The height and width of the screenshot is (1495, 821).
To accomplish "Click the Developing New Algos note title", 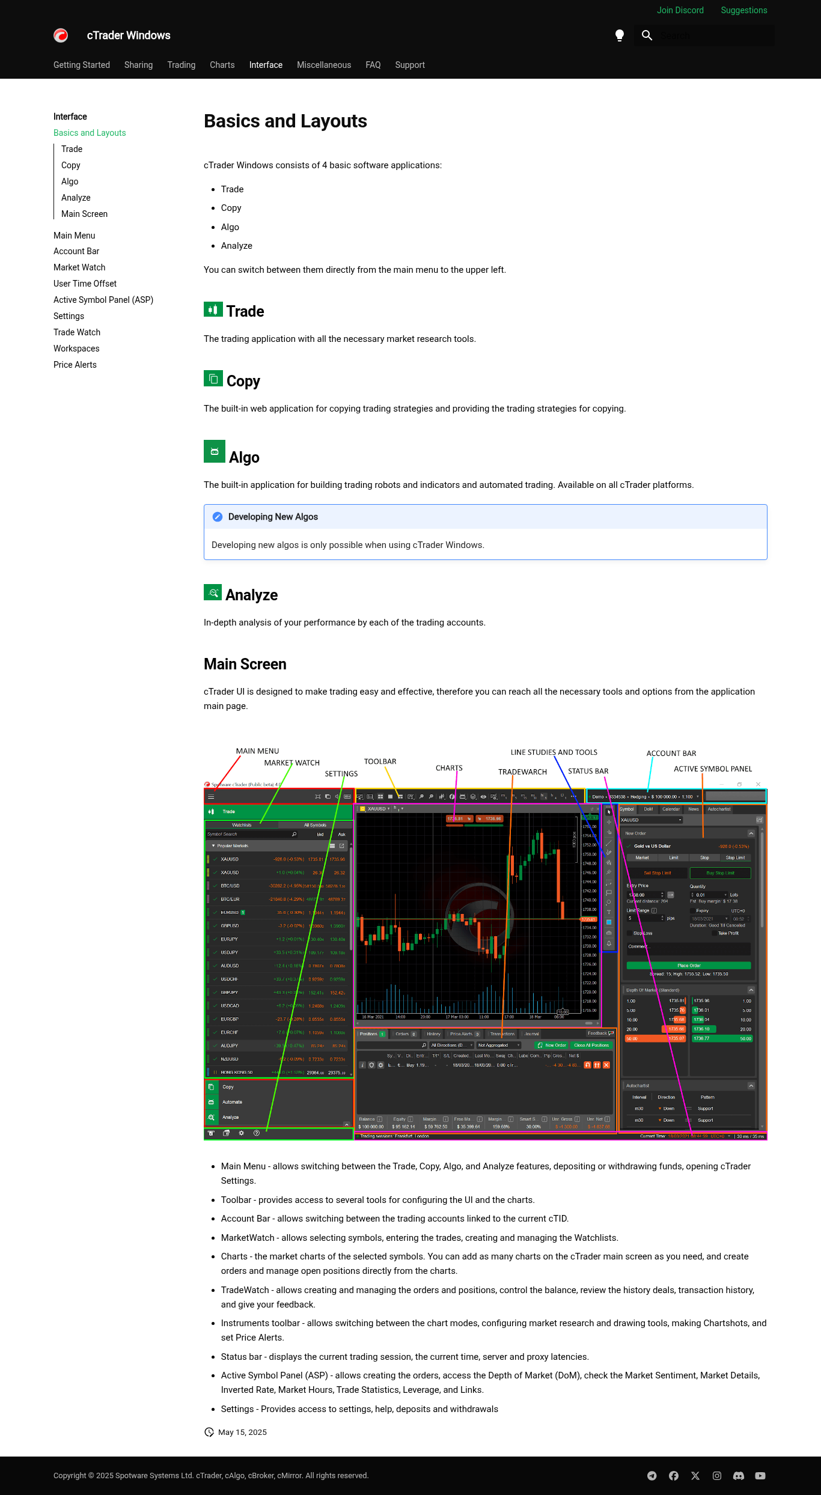I will pos(273,517).
